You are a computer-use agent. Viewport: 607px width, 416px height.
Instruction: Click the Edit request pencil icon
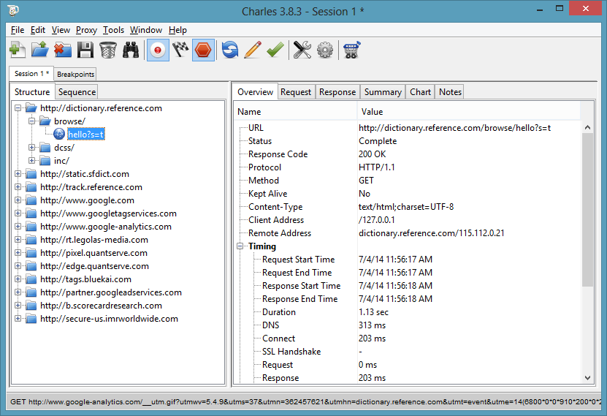253,50
